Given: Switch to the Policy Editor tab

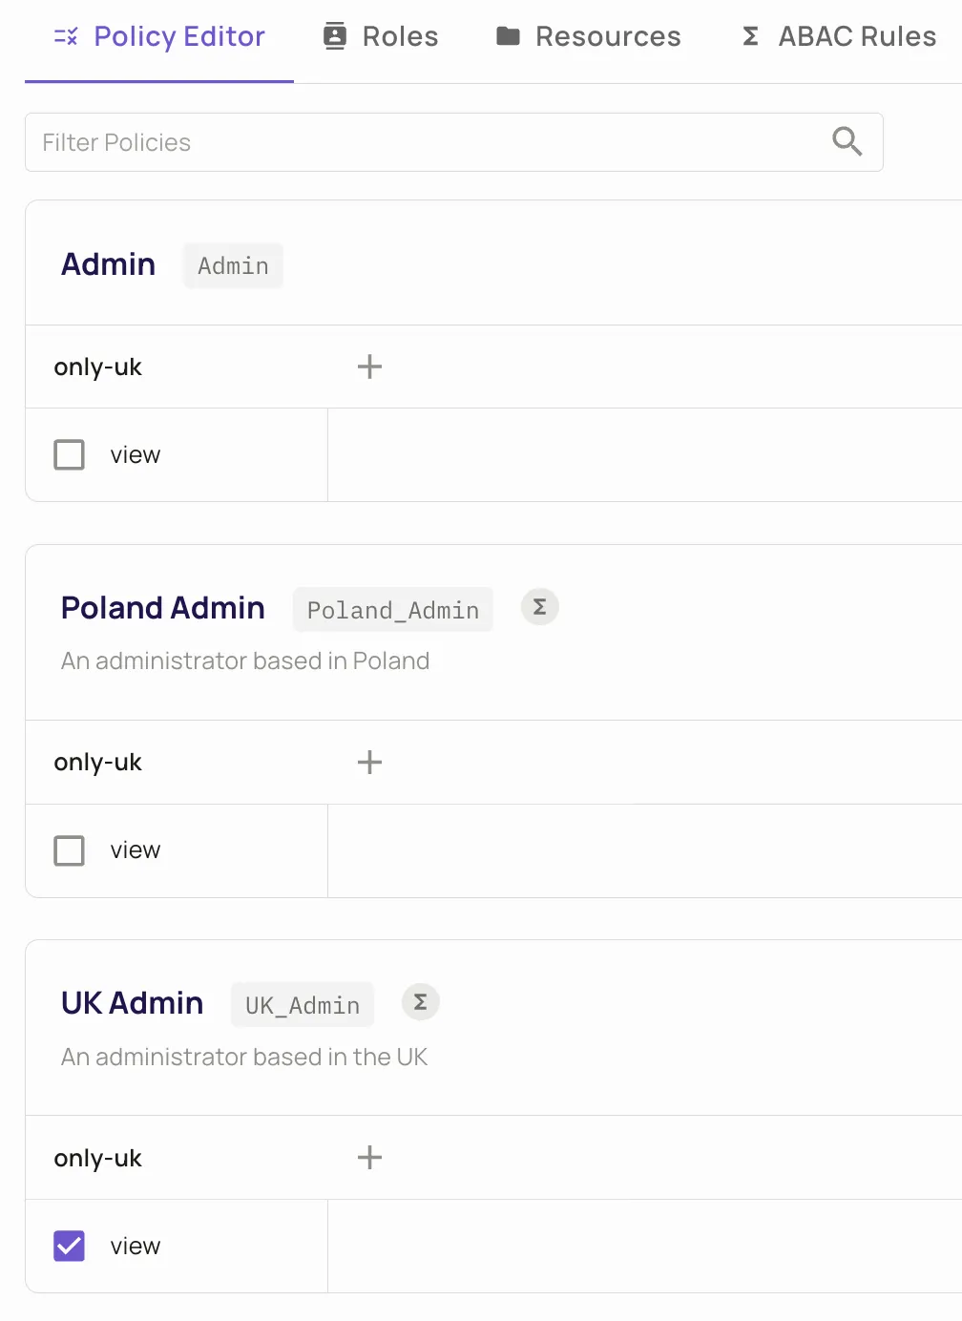Looking at the screenshot, I should click(x=159, y=36).
